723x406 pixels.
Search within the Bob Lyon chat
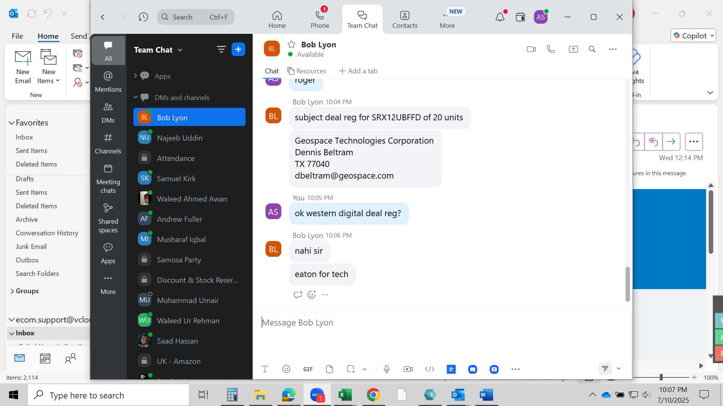592,49
